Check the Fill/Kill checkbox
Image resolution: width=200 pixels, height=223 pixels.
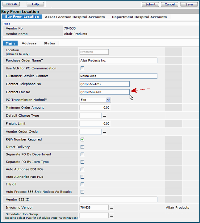click(x=82, y=184)
